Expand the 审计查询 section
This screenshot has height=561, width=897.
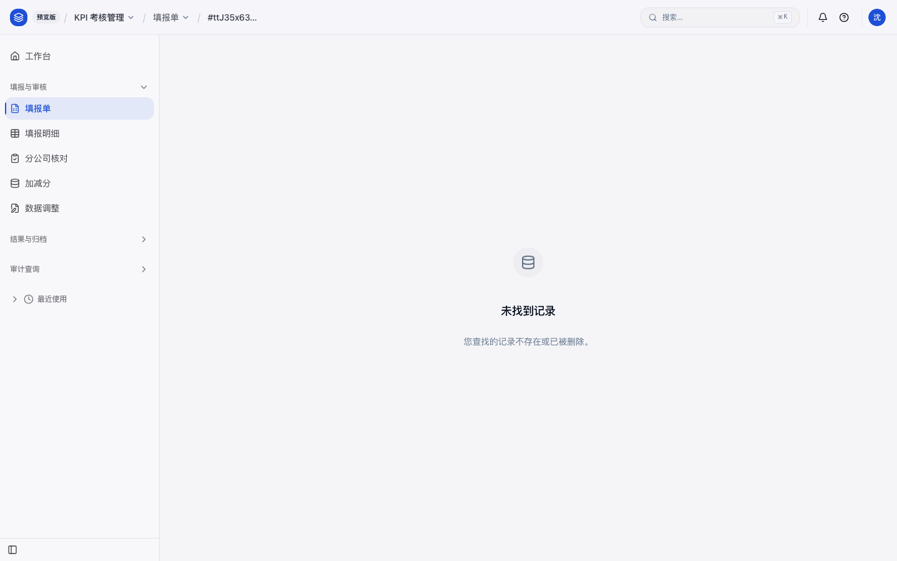[x=79, y=269]
